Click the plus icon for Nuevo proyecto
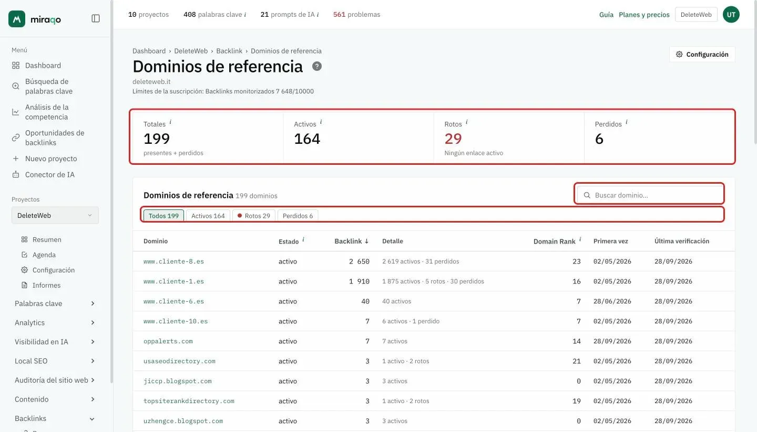This screenshot has width=757, height=432. pyautogui.click(x=16, y=159)
